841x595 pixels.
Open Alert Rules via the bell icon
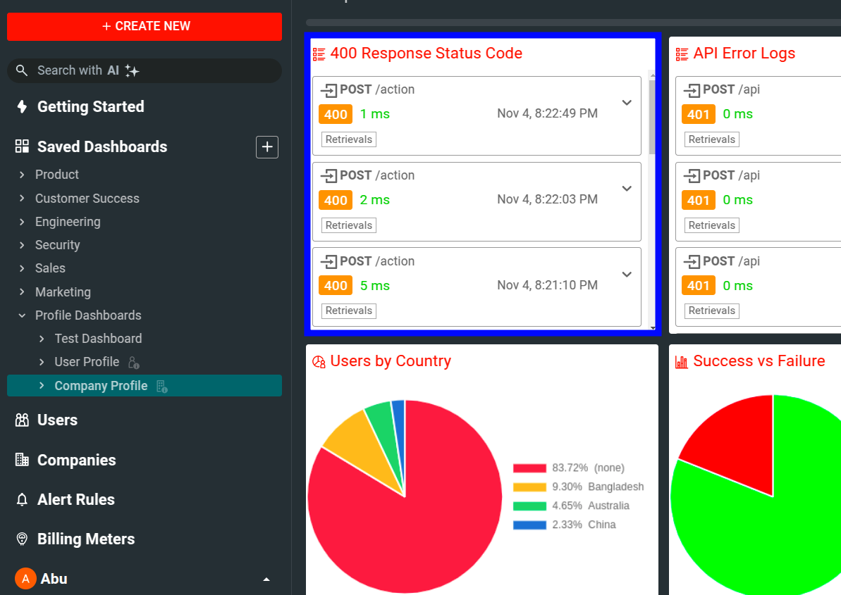click(x=22, y=499)
